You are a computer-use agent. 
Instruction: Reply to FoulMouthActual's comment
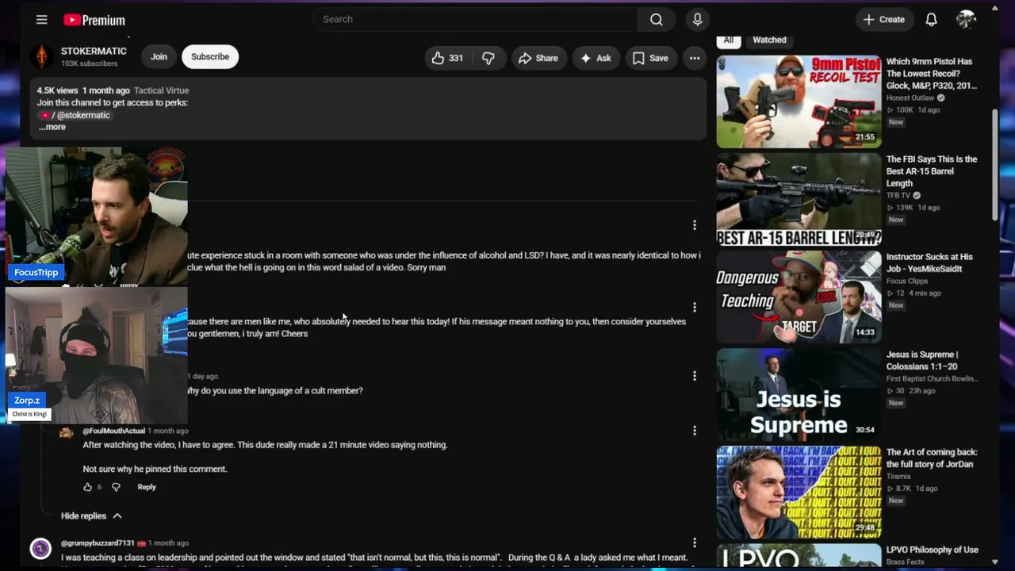pyautogui.click(x=147, y=487)
